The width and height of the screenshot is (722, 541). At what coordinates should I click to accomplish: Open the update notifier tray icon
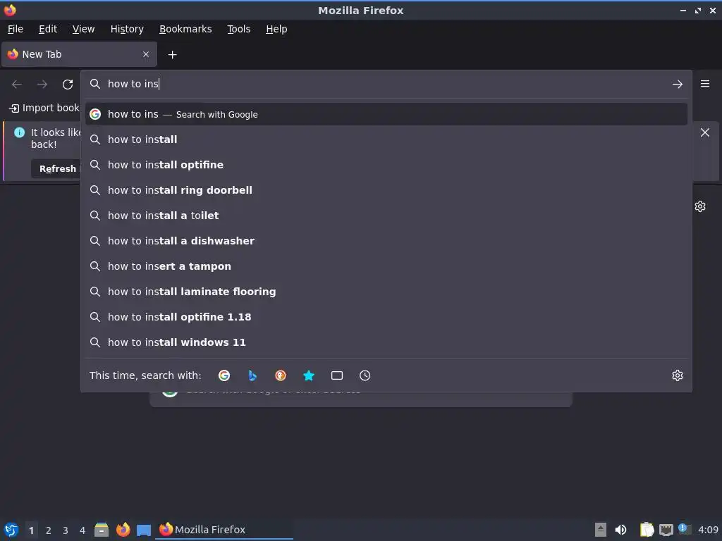pos(684,529)
